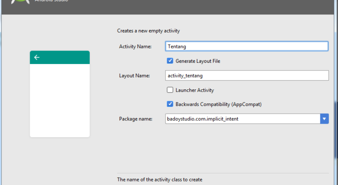The height and width of the screenshot is (185, 338).
Task: Disable Backwards Compatibility (AppCompat) checkbox
Action: tap(170, 104)
